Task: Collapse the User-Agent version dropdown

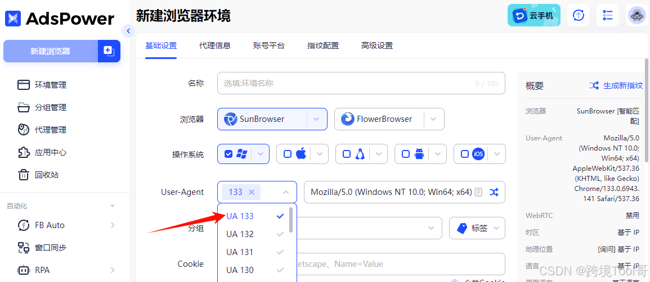Action: pyautogui.click(x=286, y=192)
